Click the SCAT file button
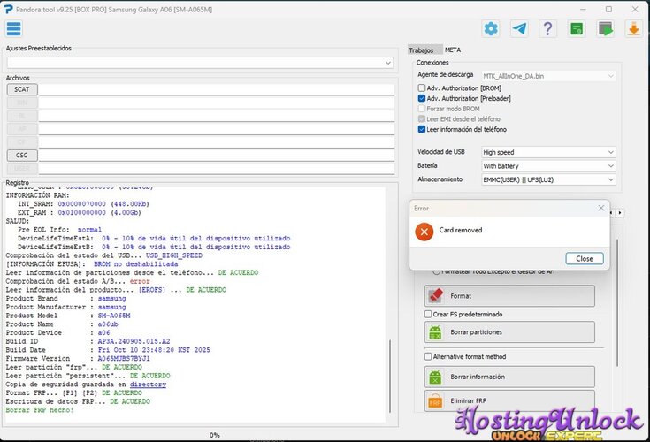The height and width of the screenshot is (442, 650). click(22, 89)
